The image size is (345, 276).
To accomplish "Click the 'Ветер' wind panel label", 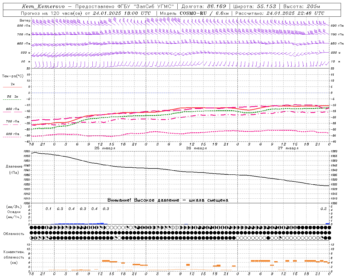I will [x=25, y=20].
